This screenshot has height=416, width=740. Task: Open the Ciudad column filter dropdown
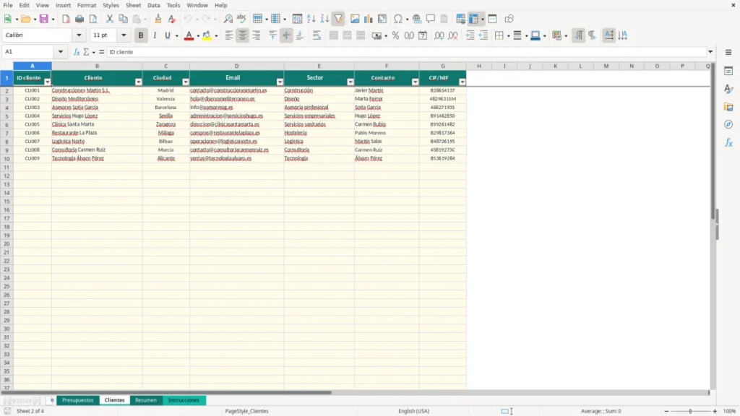[186, 82]
